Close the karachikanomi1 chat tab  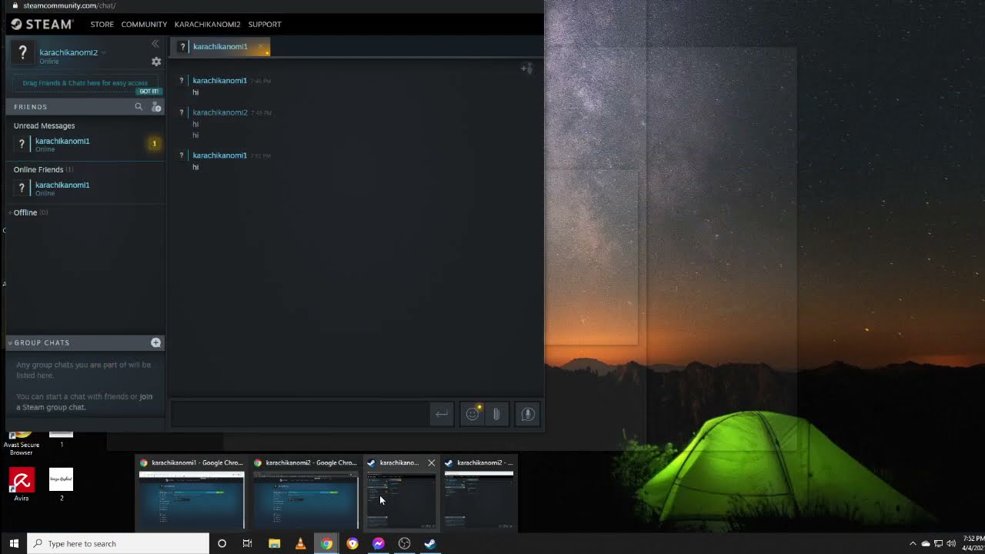coord(261,46)
